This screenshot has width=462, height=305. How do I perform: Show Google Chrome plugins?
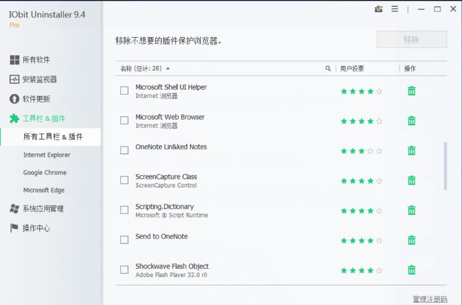(45, 172)
